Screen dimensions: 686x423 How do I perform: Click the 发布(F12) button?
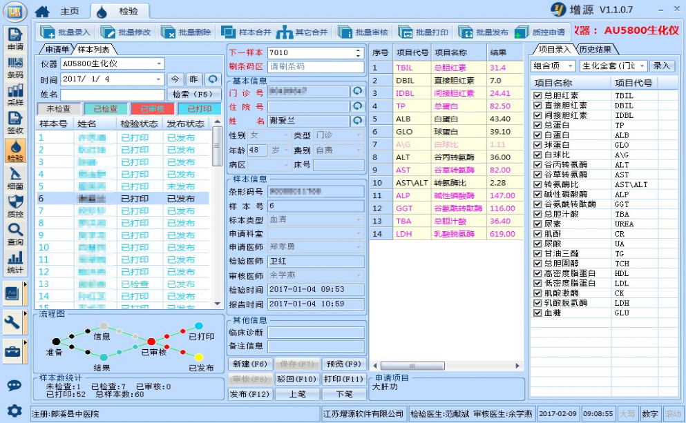click(249, 394)
